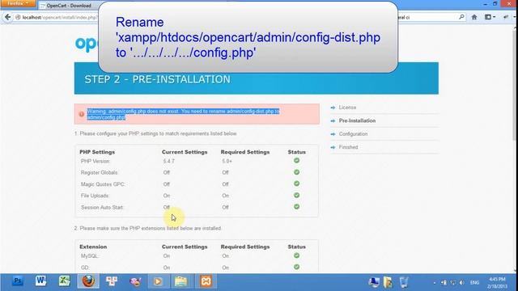Open the Finished step in sidebar

(348, 147)
